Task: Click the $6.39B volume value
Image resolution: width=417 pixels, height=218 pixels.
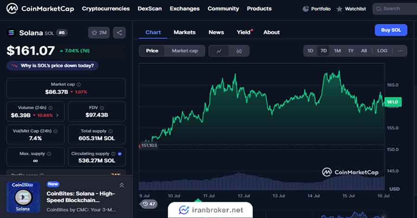Action: [20, 115]
